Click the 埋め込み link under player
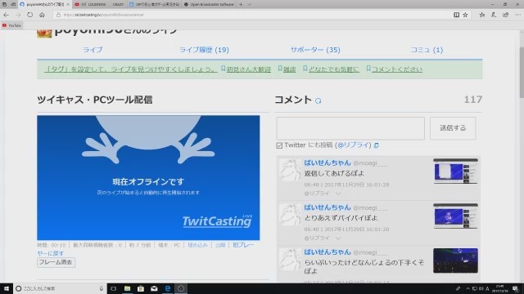 pyautogui.click(x=197, y=245)
